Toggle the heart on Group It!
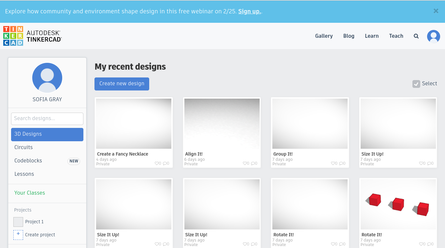The width and height of the screenshot is (445, 248). click(333, 163)
